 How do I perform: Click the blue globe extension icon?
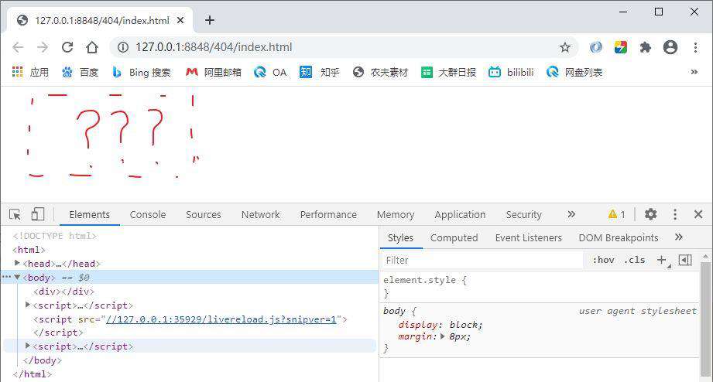tap(595, 47)
